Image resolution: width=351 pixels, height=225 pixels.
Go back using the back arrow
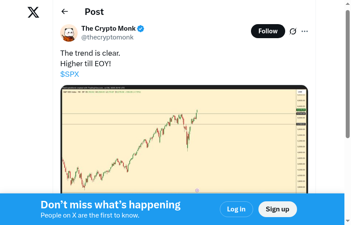pyautogui.click(x=65, y=12)
